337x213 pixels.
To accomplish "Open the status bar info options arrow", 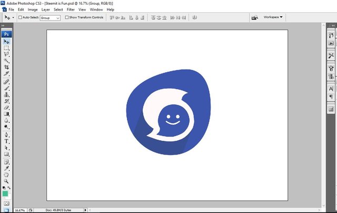I will pos(85,210).
